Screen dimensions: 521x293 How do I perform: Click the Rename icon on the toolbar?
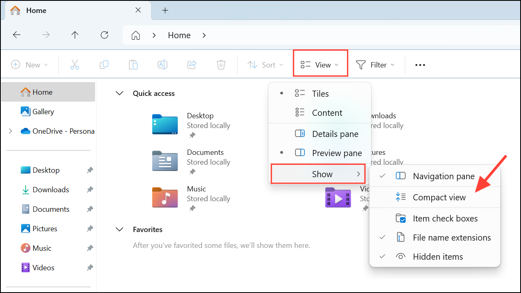coord(163,64)
